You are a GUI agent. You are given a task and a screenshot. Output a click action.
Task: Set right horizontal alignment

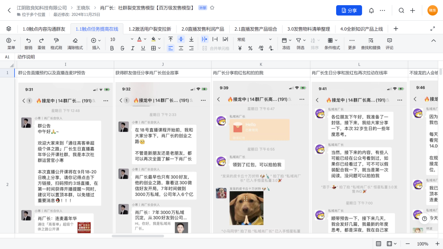(x=191, y=48)
